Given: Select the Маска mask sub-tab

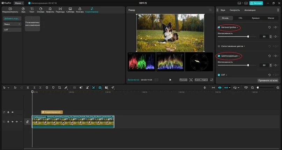Looking at the screenshot, I should [271, 18].
